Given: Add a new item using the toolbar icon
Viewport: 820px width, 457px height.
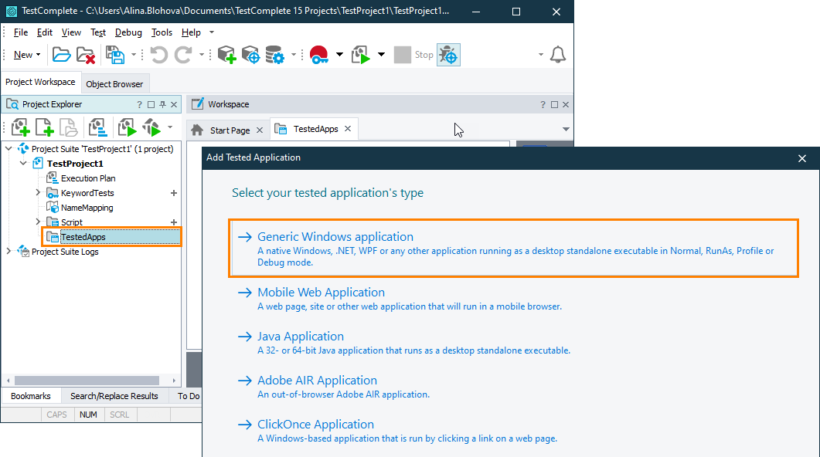Looking at the screenshot, I should (x=226, y=55).
